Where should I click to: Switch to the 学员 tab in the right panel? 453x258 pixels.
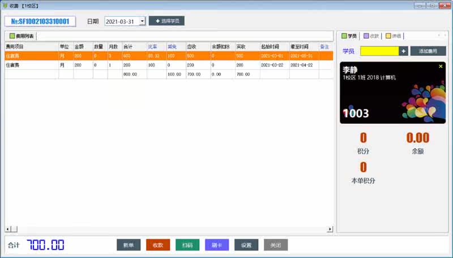349,36
